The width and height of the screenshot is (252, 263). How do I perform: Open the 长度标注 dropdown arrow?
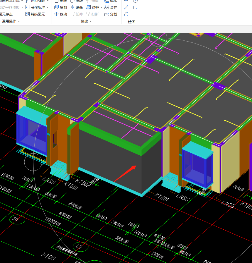(48, 8)
